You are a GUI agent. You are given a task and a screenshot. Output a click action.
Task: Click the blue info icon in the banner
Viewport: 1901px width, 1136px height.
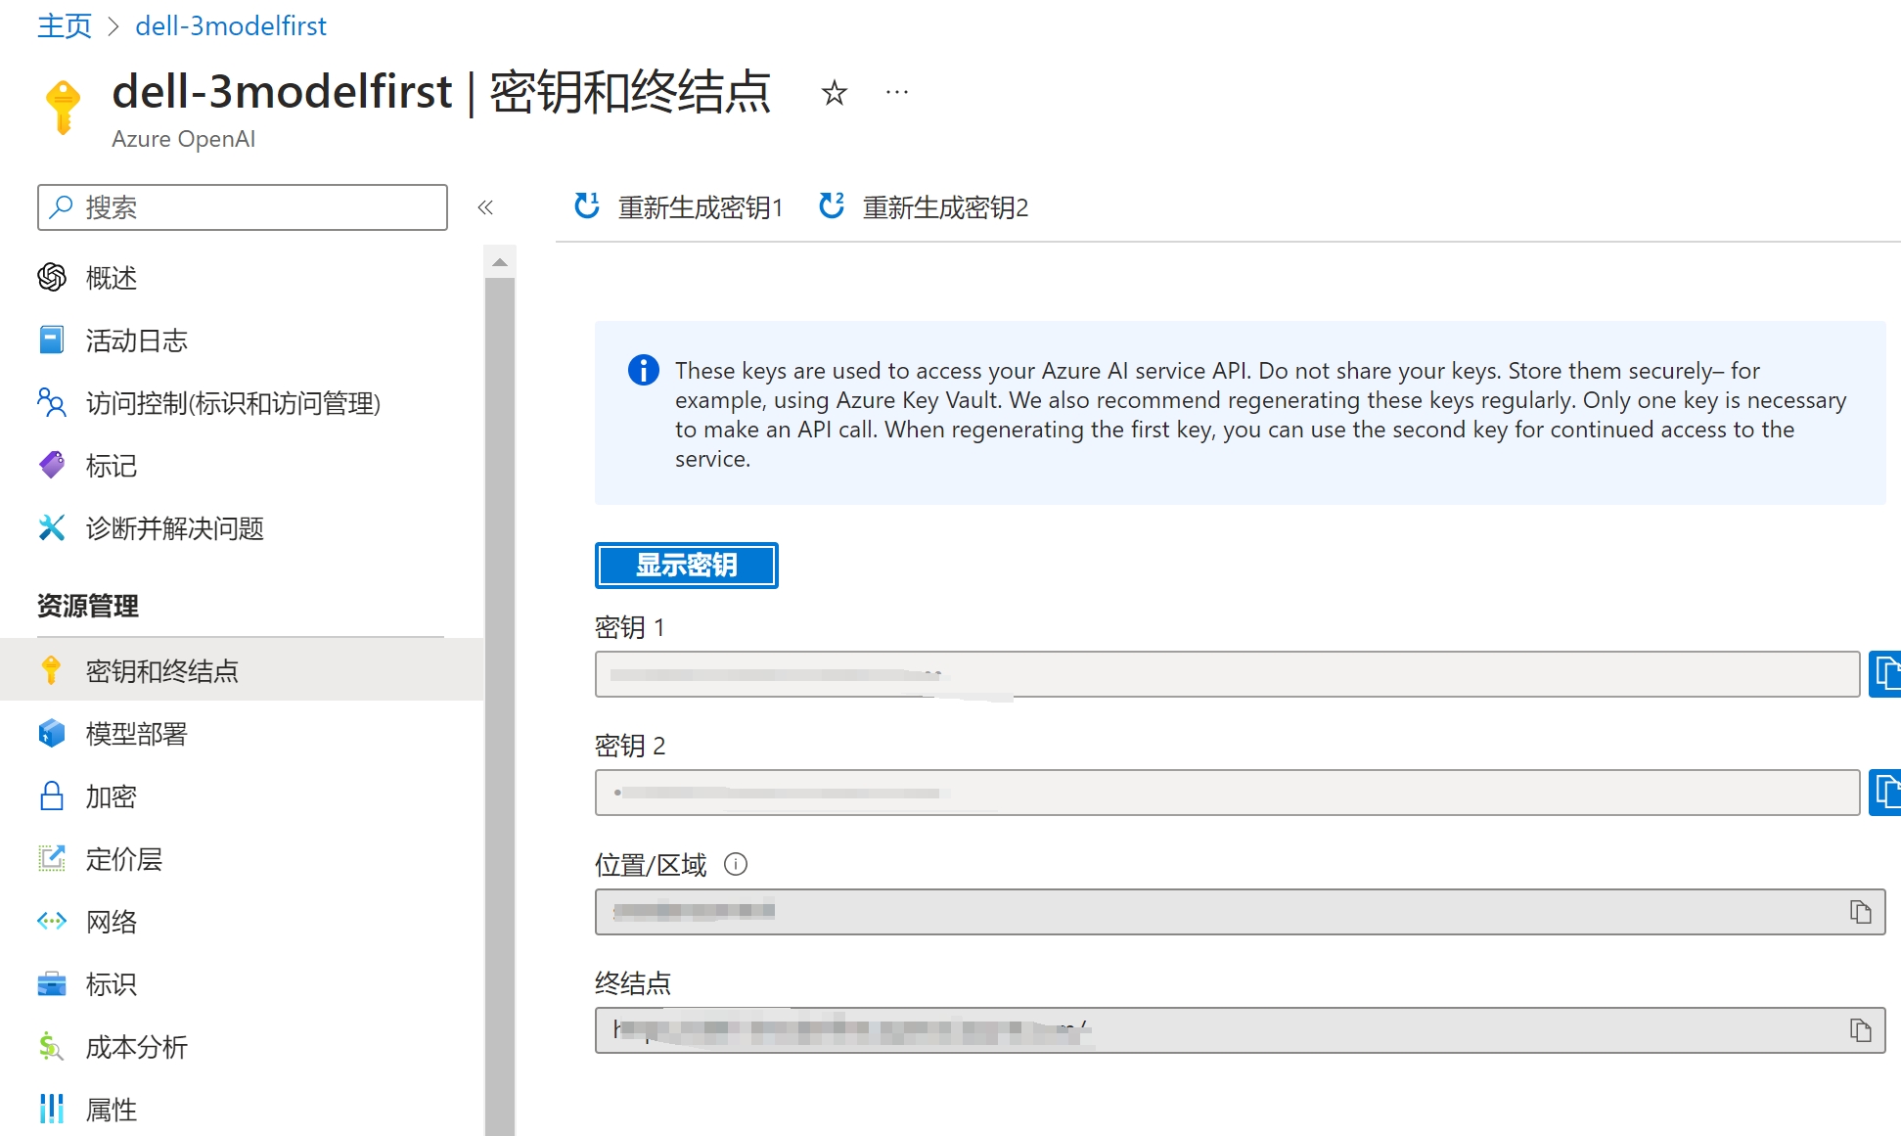tap(643, 370)
